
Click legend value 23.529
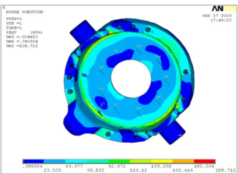coord(52,170)
